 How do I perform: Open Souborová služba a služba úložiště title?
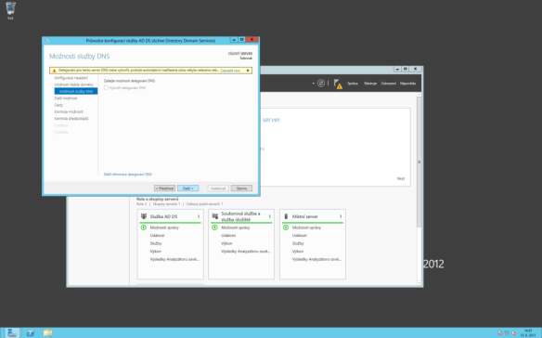(x=240, y=216)
